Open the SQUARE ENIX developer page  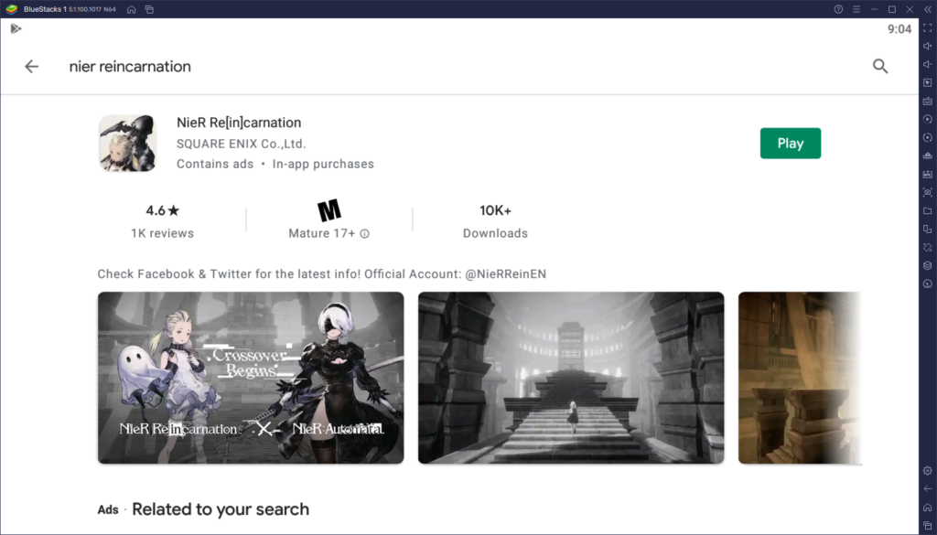point(240,143)
